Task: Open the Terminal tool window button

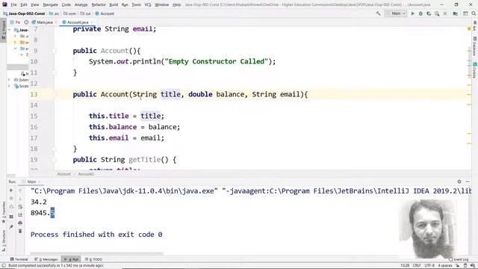Action: point(19,259)
